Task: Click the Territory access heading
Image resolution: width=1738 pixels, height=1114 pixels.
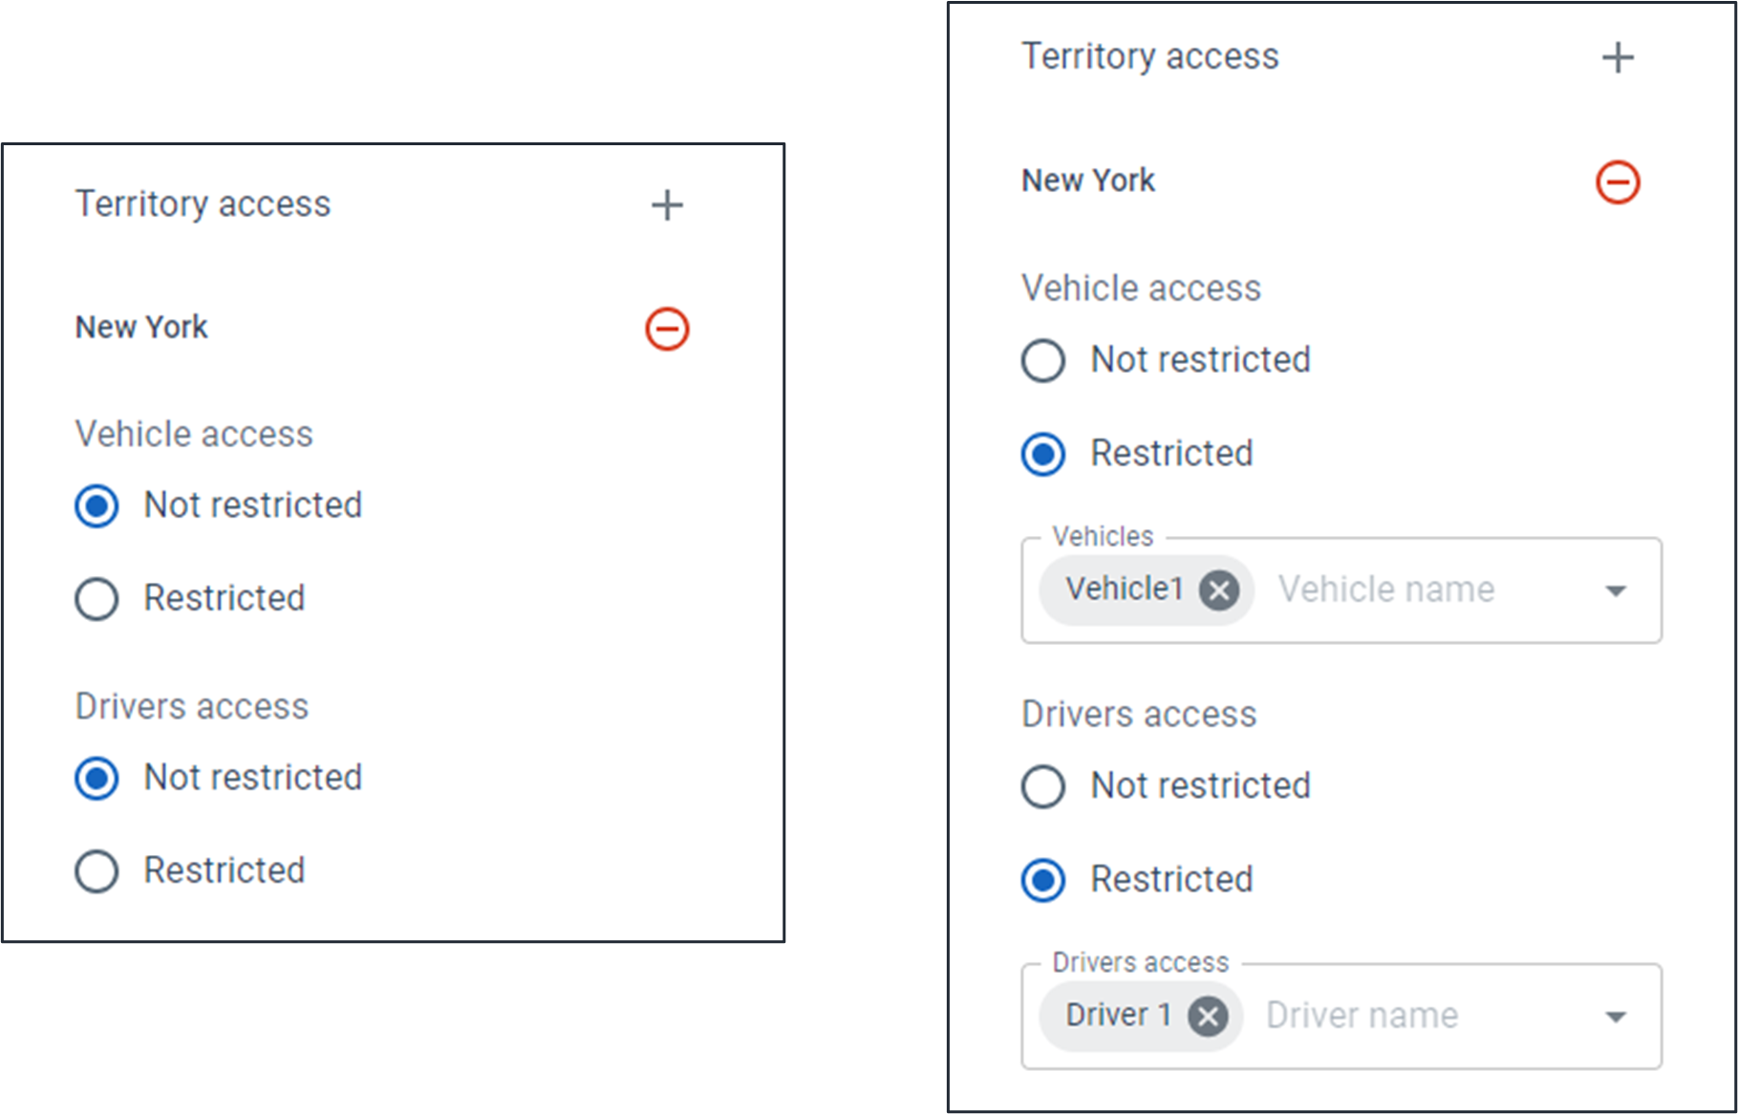Action: pyautogui.click(x=204, y=204)
